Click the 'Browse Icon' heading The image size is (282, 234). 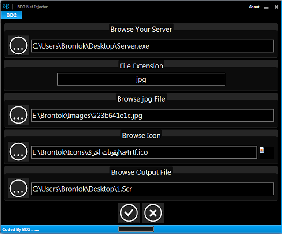141,136
